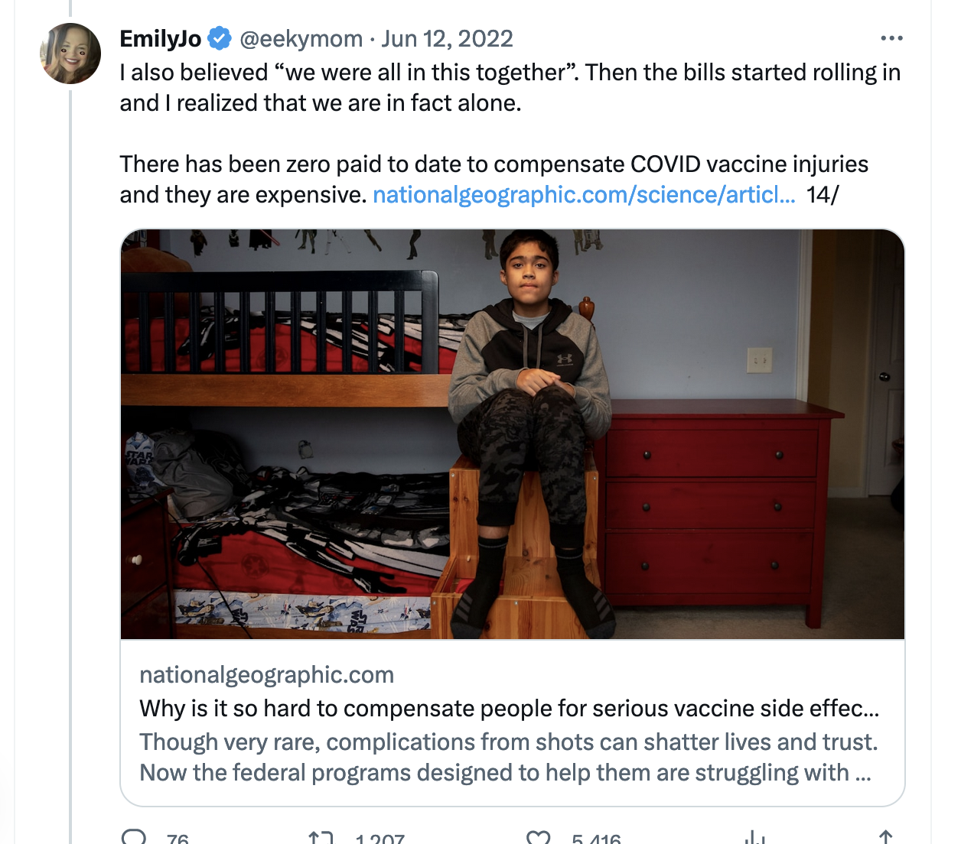Click the 76 reply count
The image size is (961, 844).
point(178,839)
